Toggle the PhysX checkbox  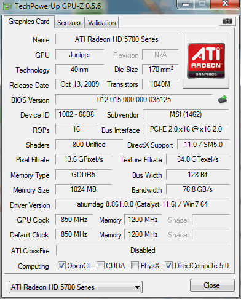coord(135,265)
